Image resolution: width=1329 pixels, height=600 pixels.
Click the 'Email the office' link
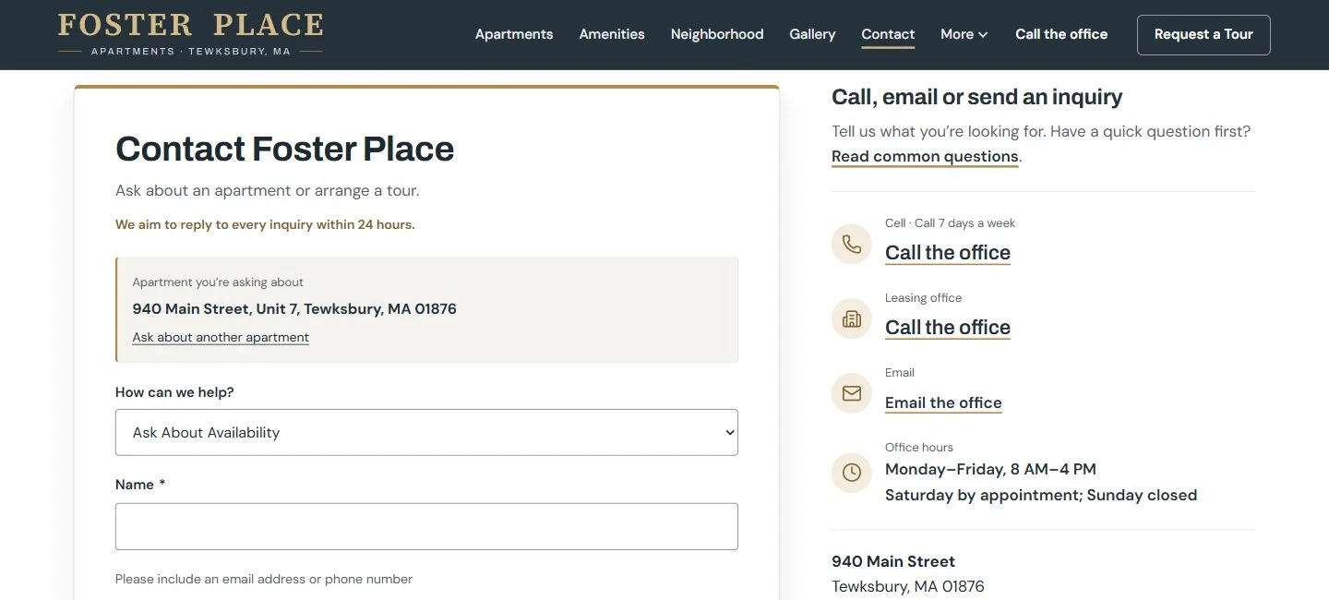(x=943, y=402)
